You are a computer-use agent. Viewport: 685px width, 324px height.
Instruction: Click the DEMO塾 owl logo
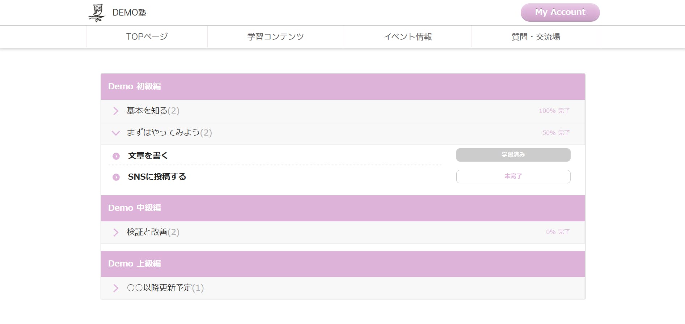coord(97,13)
